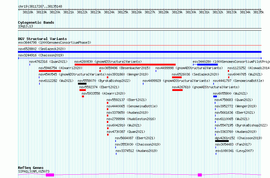Click nsv6112282 Wu2021 label
This screenshot has width=270, height=178.
(56, 81)
